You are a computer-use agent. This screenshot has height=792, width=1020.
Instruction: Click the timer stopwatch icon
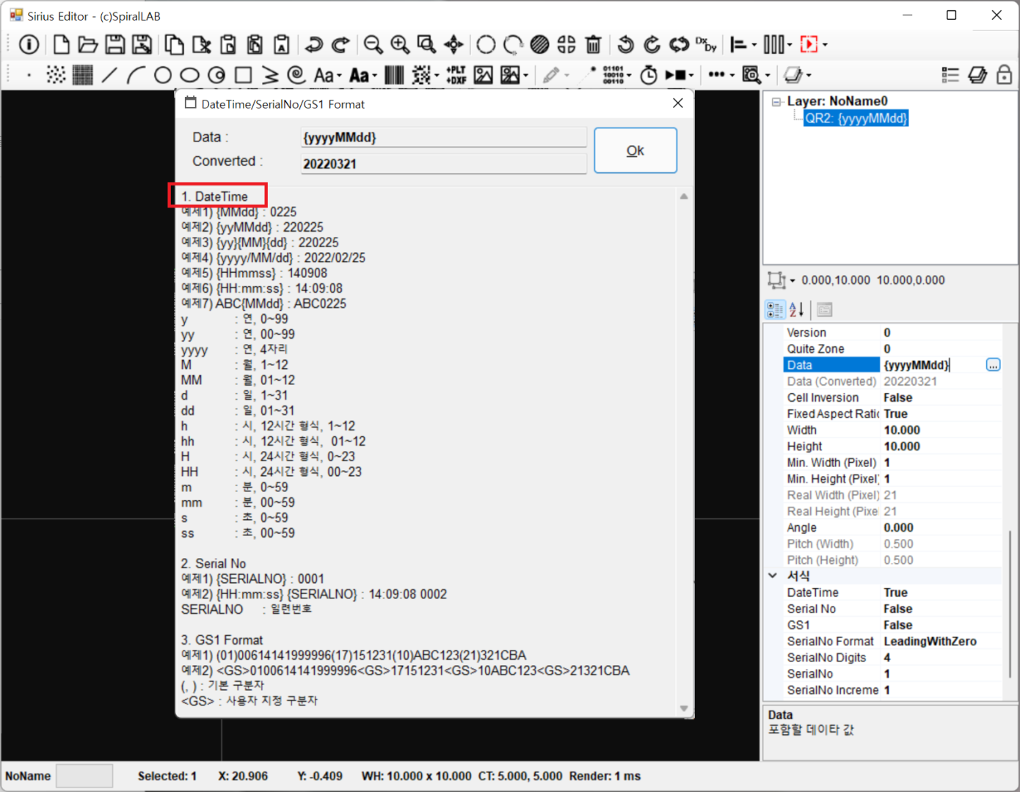[649, 75]
